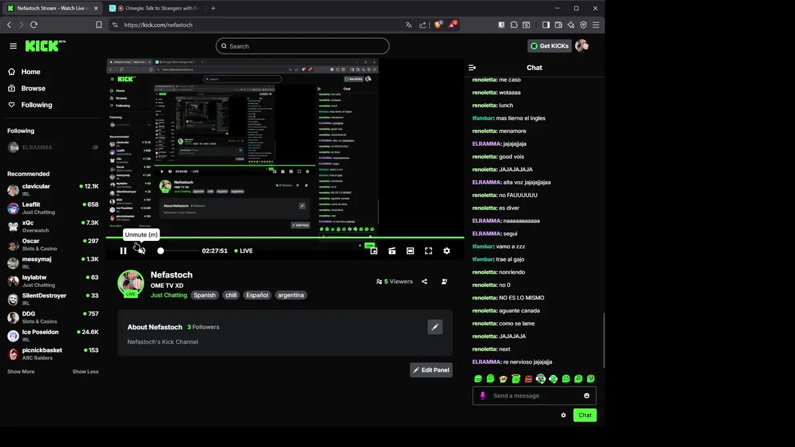Click into the Kick search box
Viewport: 795px width, 447px height.
coord(302,46)
